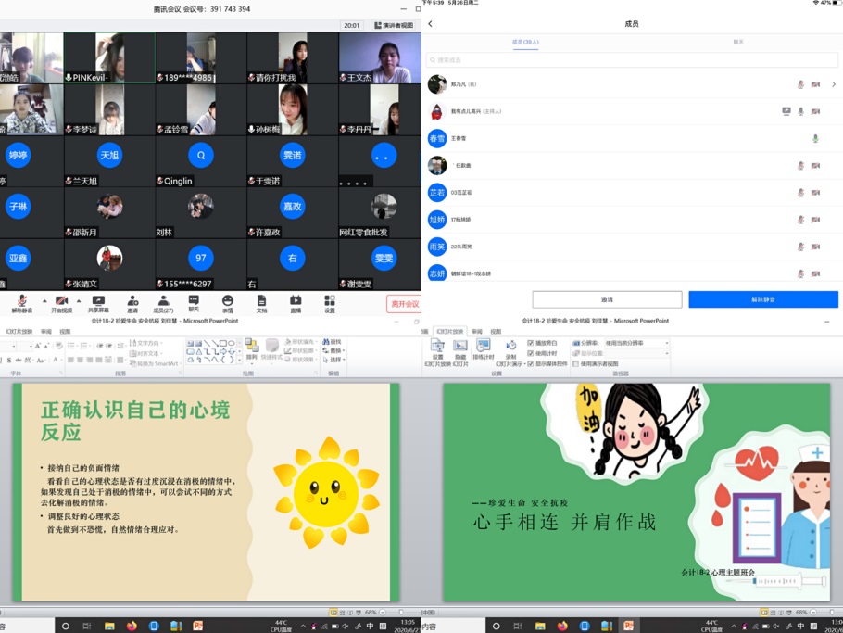Viewport: 843px width, 633px height.
Task: Expand video options arrow beside 开启视频
Action: click(x=79, y=301)
